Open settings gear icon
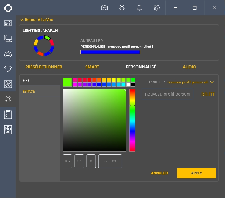Viewport: 225px width, 198px height. [x=157, y=8]
